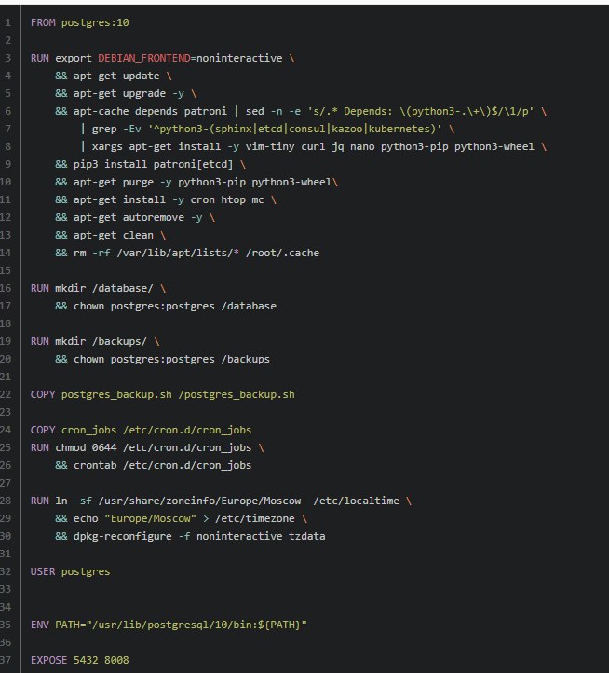Click line number 3 in gutter

pyautogui.click(x=8, y=58)
